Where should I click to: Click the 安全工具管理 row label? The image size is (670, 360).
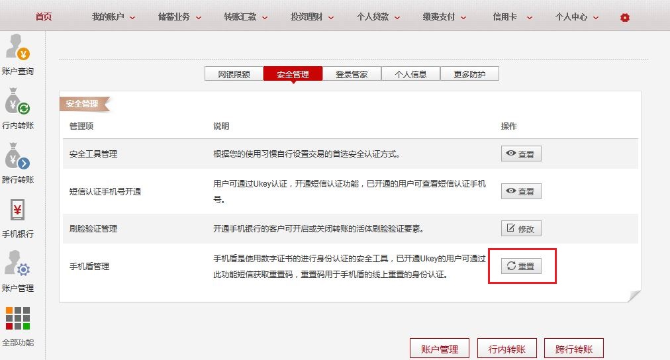pyautogui.click(x=93, y=154)
